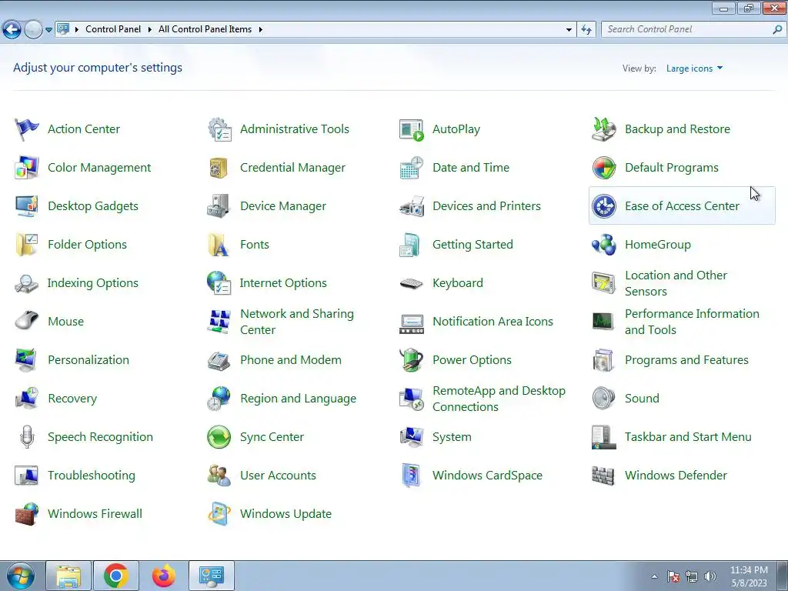Open the System link

(452, 437)
